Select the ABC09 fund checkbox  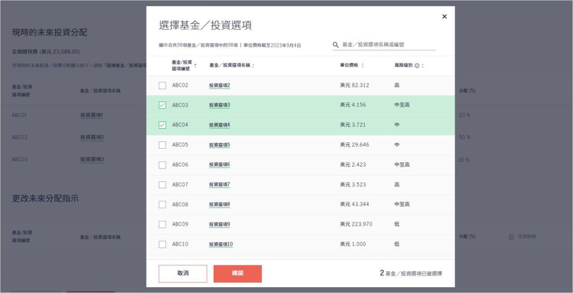pyautogui.click(x=162, y=224)
